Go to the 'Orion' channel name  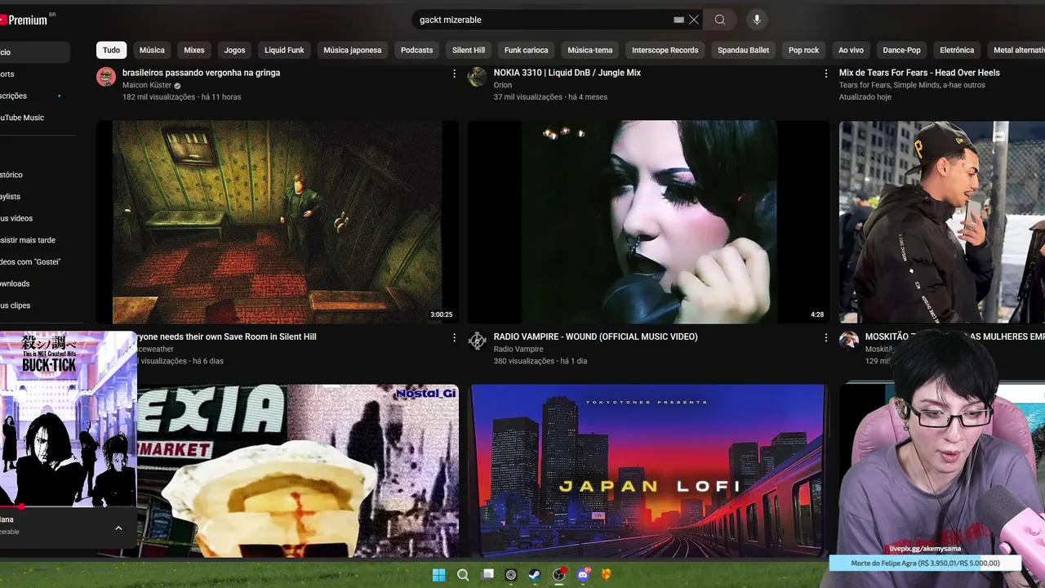[x=503, y=85]
